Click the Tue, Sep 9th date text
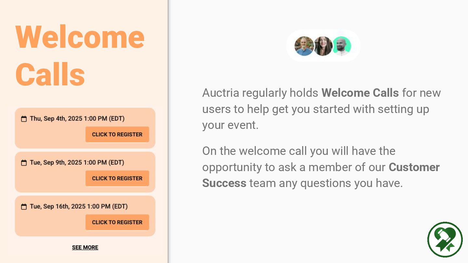This screenshot has width=468, height=263. pyautogui.click(x=77, y=162)
